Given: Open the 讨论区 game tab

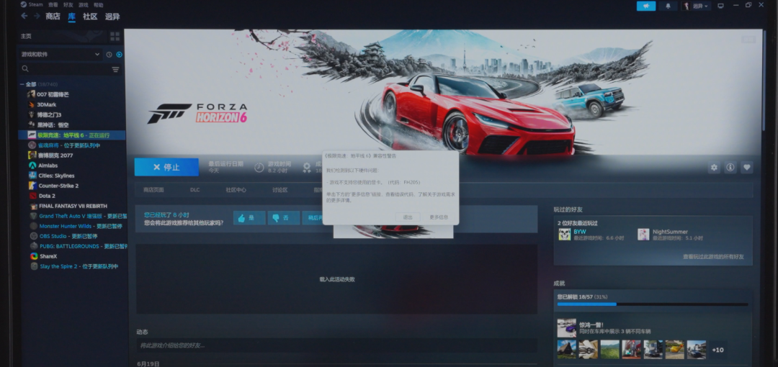Looking at the screenshot, I should point(280,190).
